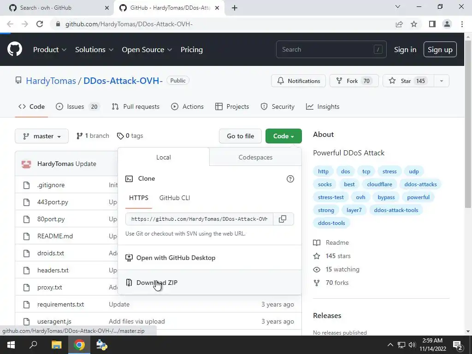Image resolution: width=472 pixels, height=354 pixels.
Task: Select the HTTPS clone option
Action: tap(139, 198)
